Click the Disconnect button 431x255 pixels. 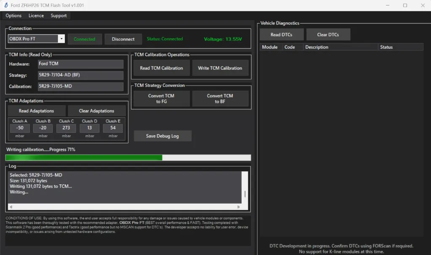click(x=123, y=39)
